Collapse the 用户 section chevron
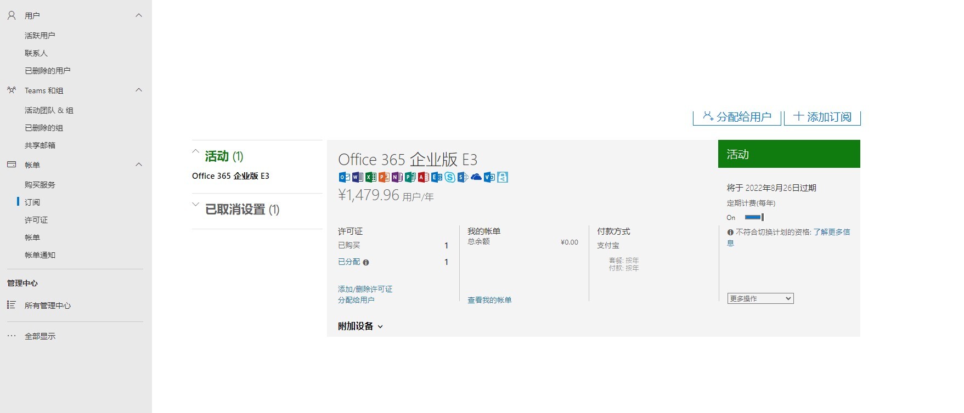964x413 pixels. (139, 15)
